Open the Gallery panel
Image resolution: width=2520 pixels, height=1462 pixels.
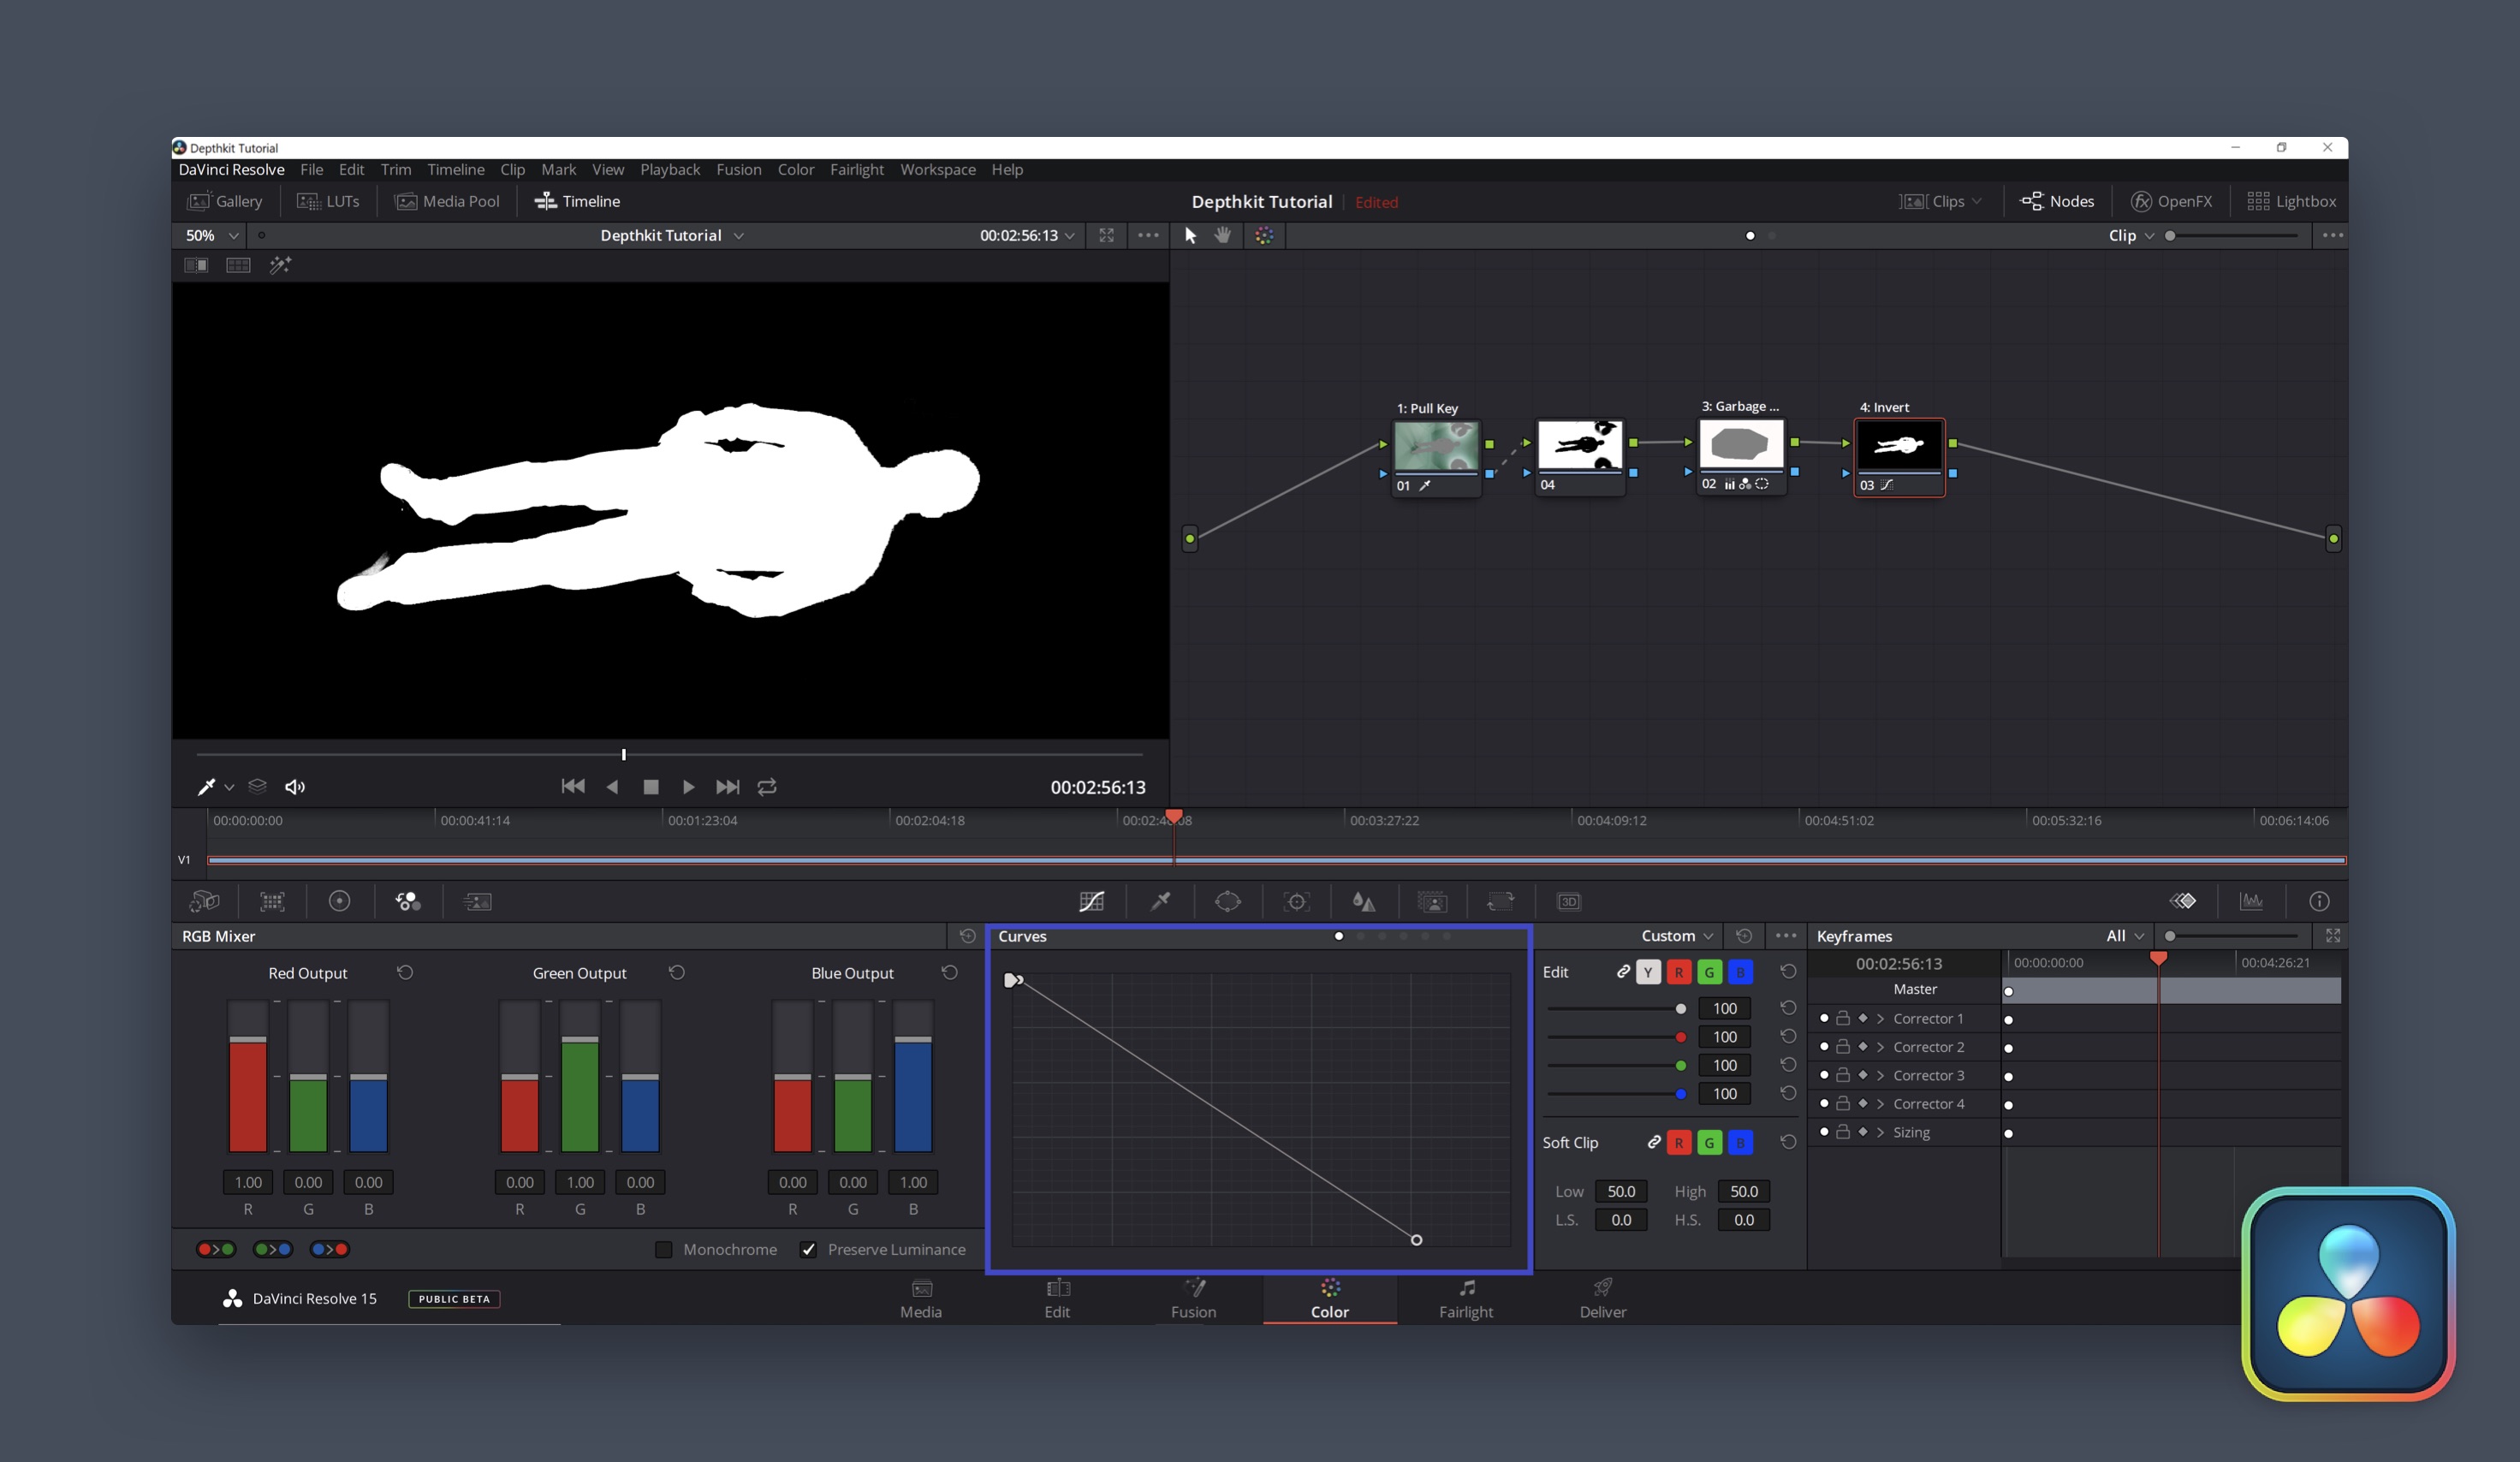(225, 201)
